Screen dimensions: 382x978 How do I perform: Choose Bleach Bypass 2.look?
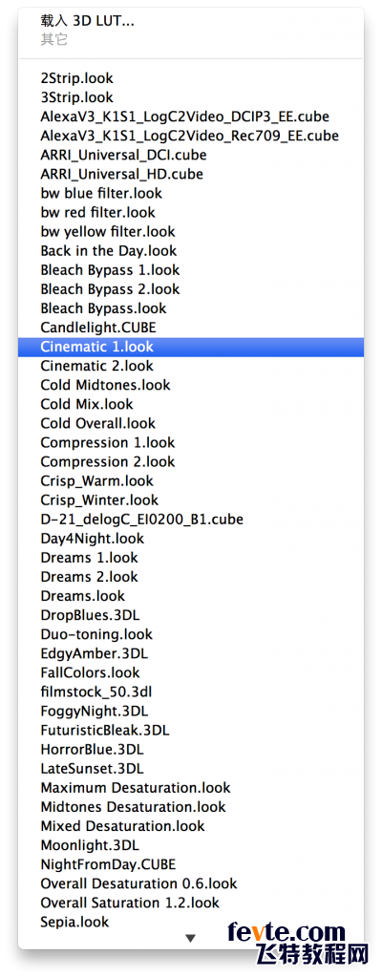click(x=190, y=289)
